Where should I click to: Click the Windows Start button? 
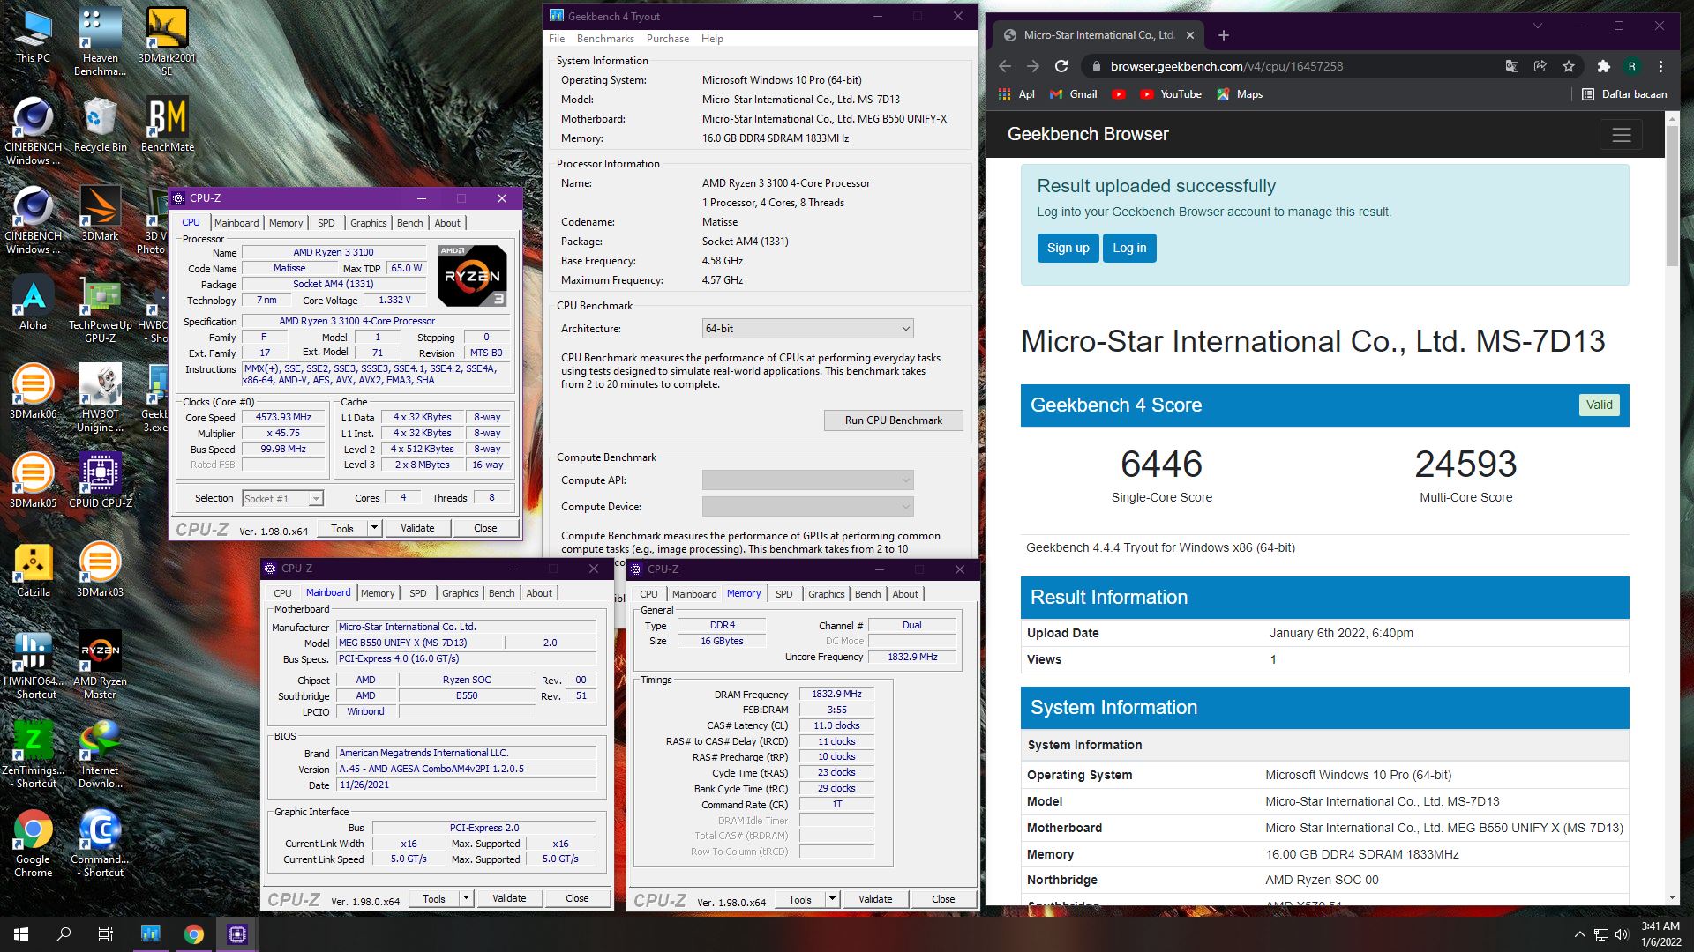(21, 934)
